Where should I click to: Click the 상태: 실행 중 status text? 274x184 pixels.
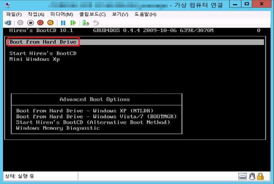tap(19, 176)
